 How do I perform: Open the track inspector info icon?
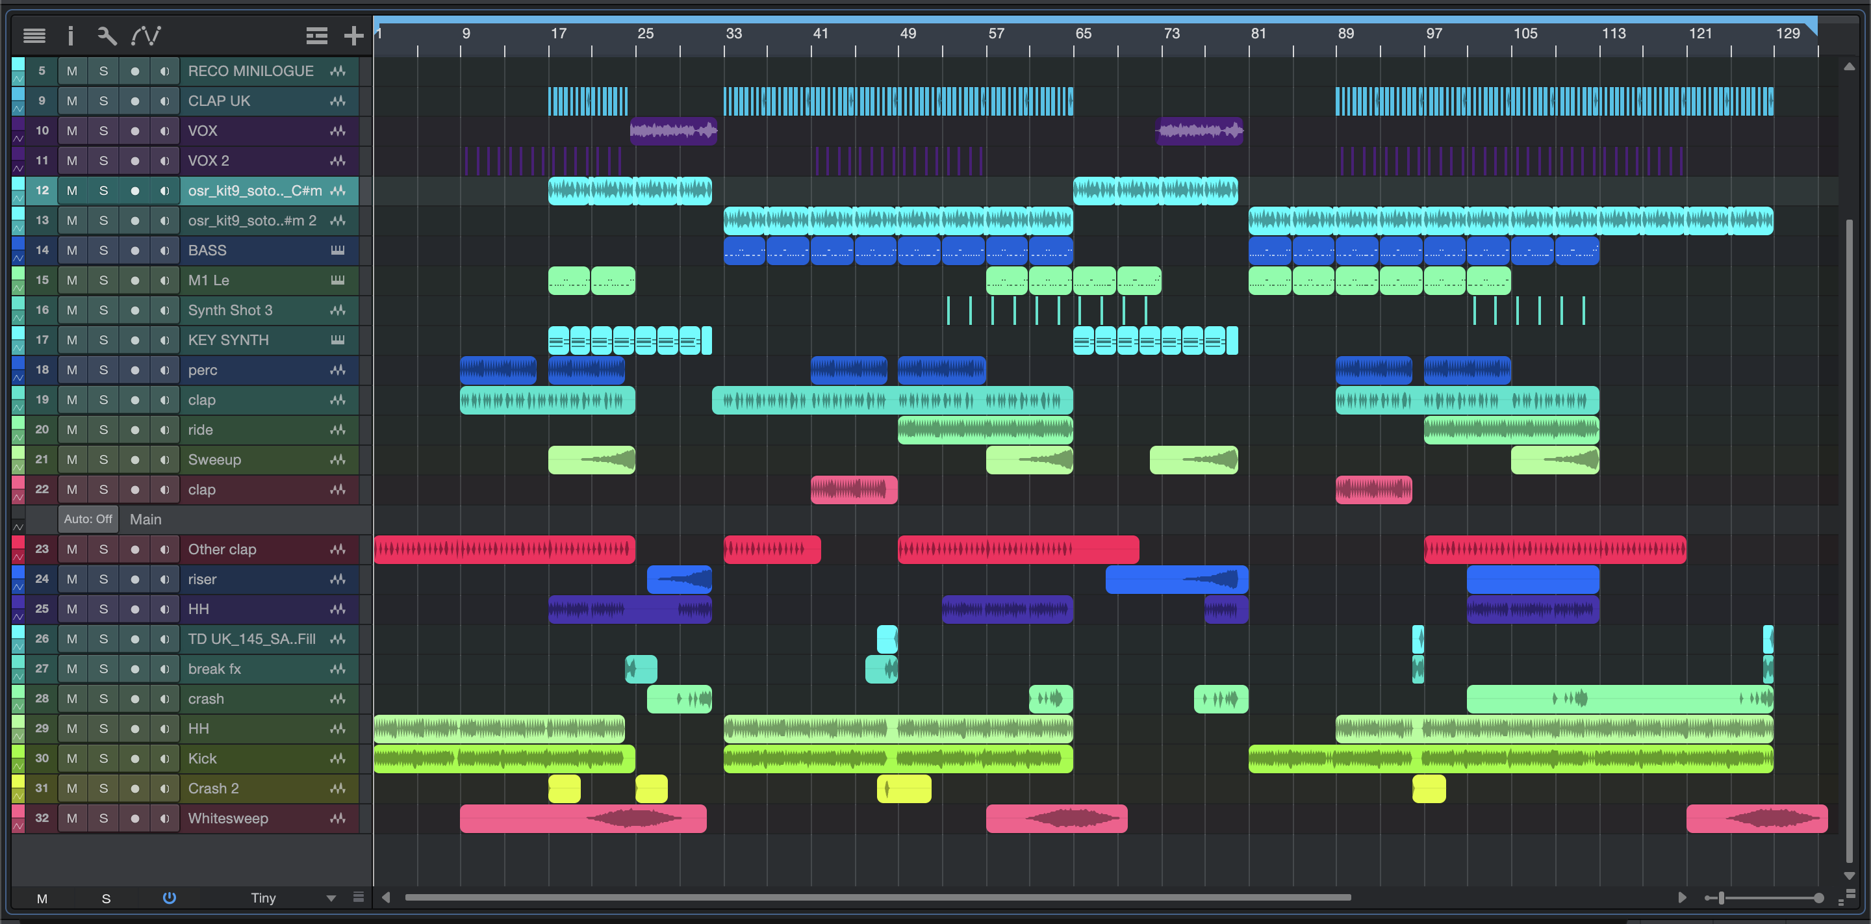[x=70, y=35]
